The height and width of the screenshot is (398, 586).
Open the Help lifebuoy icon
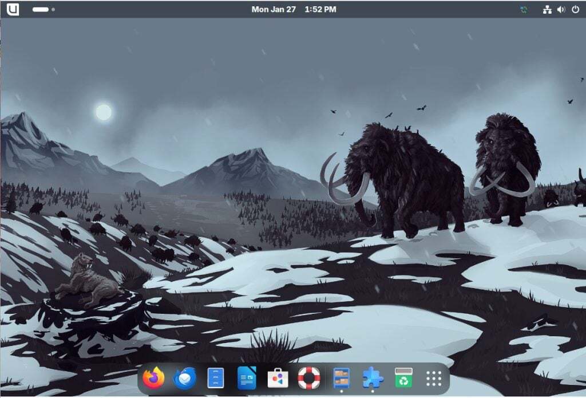309,378
